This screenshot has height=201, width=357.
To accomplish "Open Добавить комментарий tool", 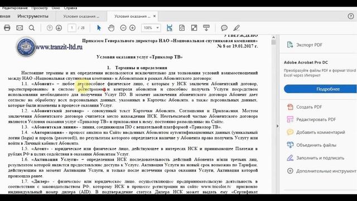I will pos(321,132).
